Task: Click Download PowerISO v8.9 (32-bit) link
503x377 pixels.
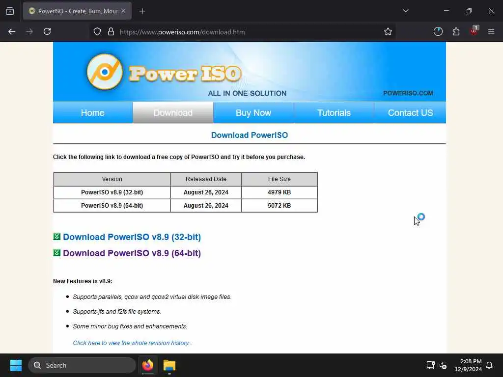Action: tap(132, 237)
